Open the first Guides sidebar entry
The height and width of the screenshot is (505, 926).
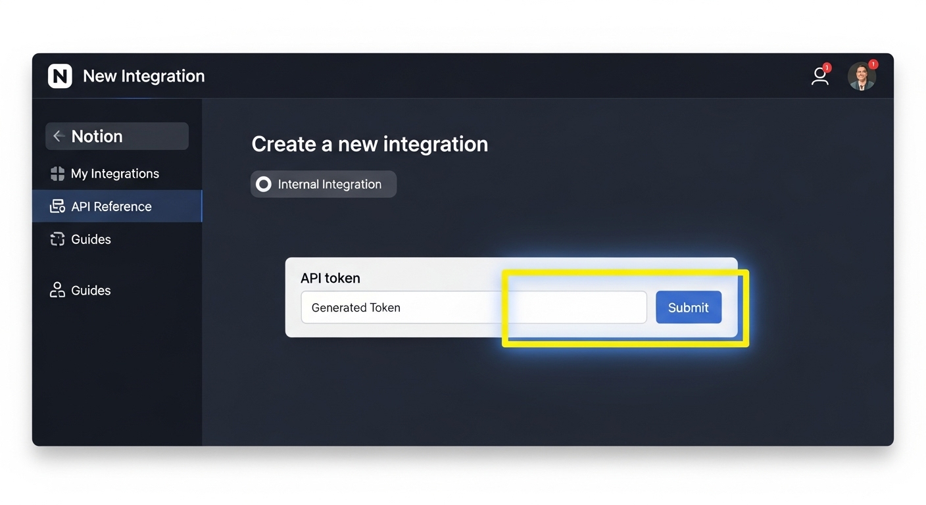point(91,239)
